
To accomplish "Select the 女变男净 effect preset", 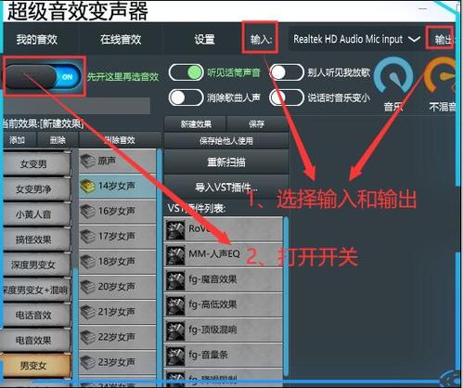I will click(x=36, y=188).
